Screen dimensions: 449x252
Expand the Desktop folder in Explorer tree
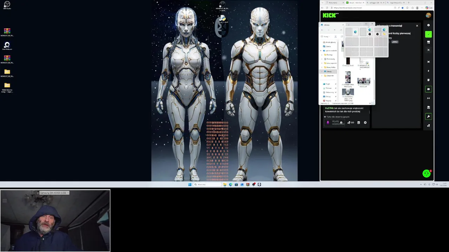[x=322, y=55]
